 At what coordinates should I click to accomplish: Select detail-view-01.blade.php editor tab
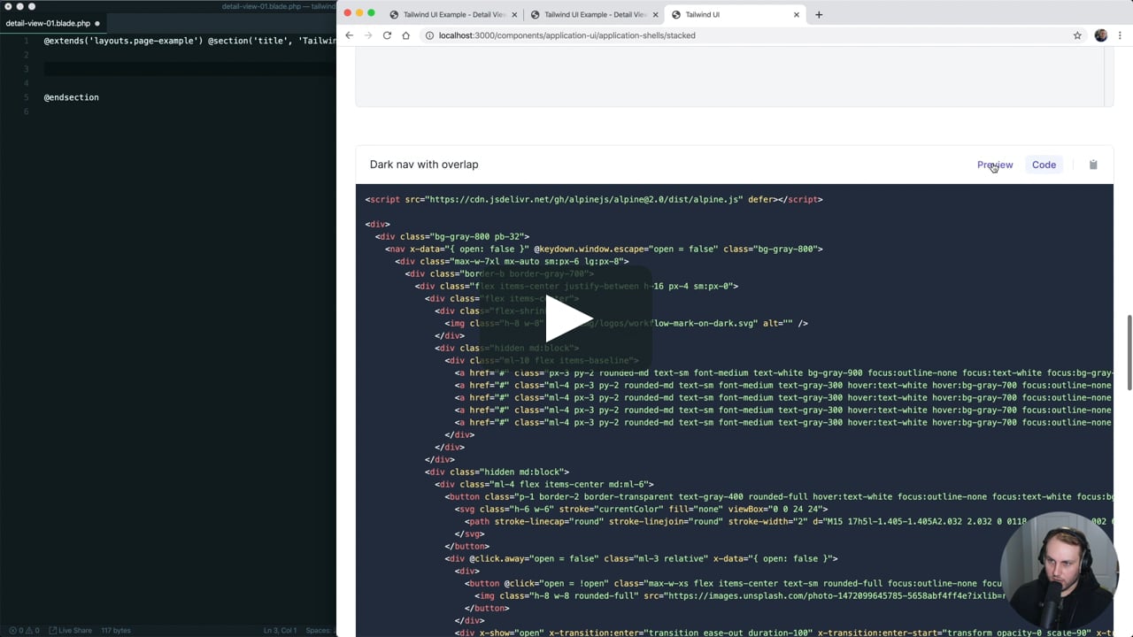coord(53,23)
